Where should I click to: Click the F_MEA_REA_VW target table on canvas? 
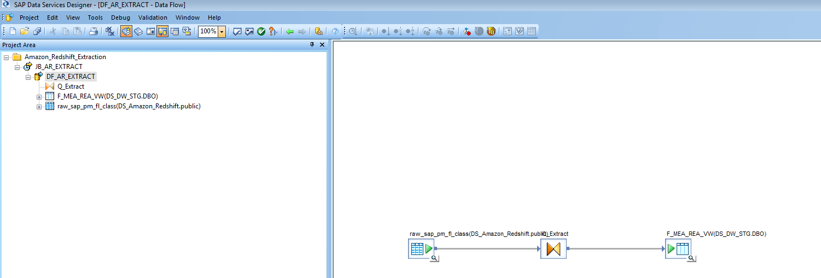[678, 249]
